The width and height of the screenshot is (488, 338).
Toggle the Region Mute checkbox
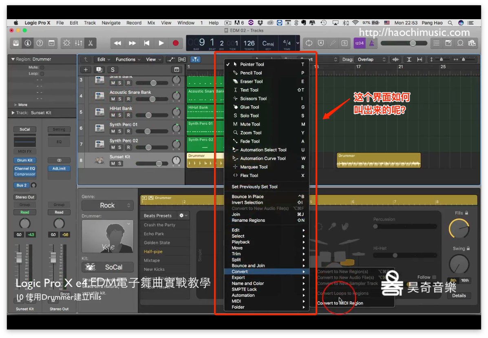[42, 67]
